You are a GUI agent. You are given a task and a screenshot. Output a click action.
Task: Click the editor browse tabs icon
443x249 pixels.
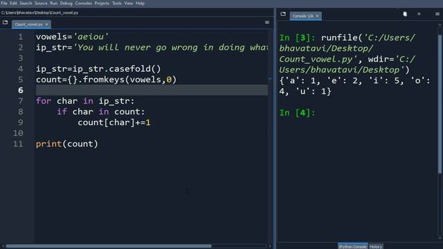[5, 22]
